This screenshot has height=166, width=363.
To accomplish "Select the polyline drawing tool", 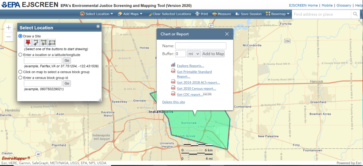I will pyautogui.click(x=36, y=42).
